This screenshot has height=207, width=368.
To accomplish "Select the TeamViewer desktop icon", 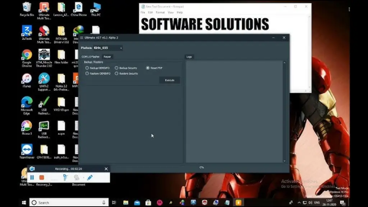I will click(x=27, y=152).
